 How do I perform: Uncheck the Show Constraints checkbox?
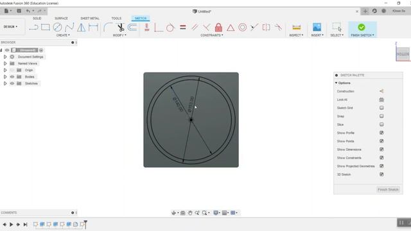381,158
